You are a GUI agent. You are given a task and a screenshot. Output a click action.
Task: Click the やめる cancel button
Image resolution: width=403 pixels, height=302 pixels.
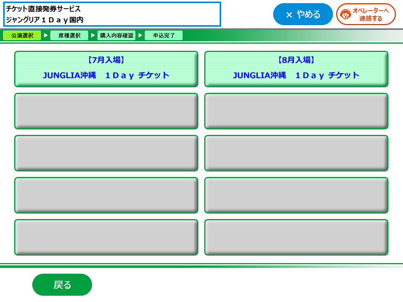point(303,15)
